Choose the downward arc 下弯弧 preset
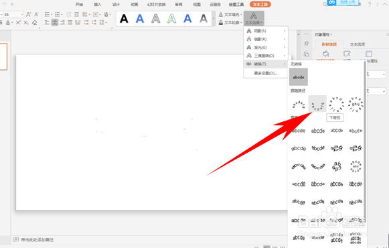 (x=317, y=104)
